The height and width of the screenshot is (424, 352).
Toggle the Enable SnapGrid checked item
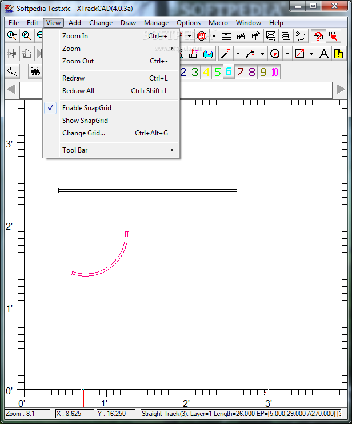click(111, 108)
